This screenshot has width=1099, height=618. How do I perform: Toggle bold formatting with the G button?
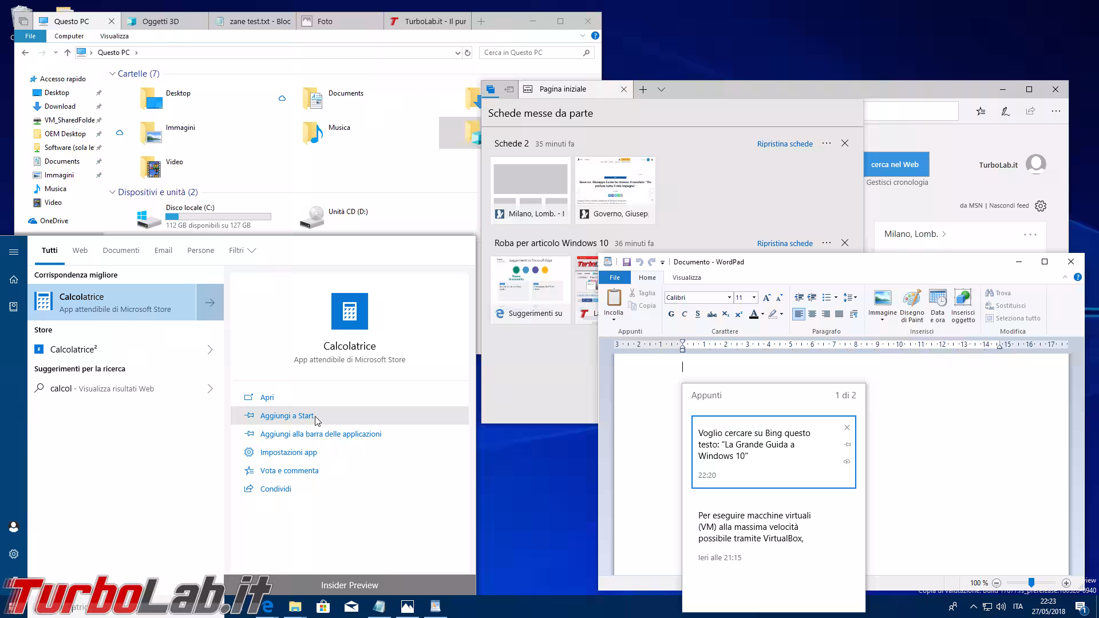coord(671,314)
